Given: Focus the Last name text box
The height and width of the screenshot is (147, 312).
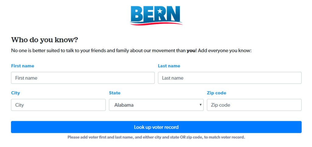Looking at the screenshot, I should [229, 78].
